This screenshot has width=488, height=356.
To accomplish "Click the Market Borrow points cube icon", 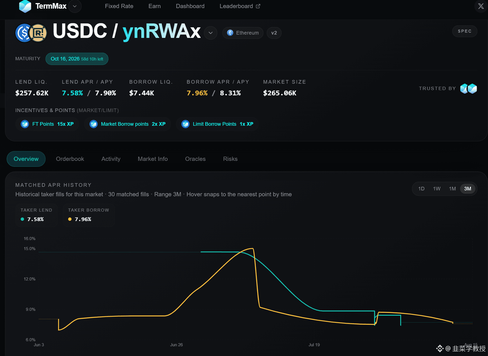I will pyautogui.click(x=93, y=124).
